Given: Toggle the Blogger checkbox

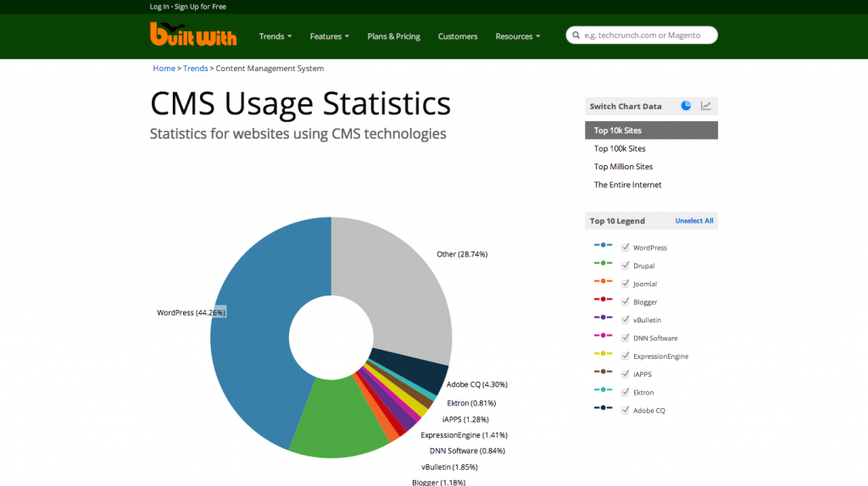Looking at the screenshot, I should [x=625, y=301].
